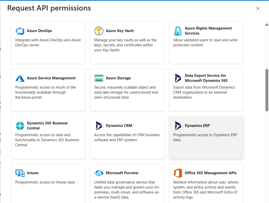Click the 'Request API permissions' heading

(x=49, y=8)
